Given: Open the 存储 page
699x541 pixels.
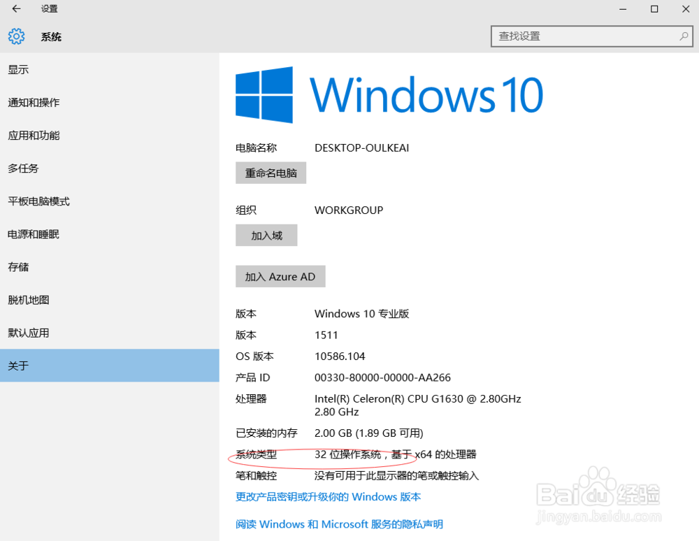Looking at the screenshot, I should [x=110, y=267].
